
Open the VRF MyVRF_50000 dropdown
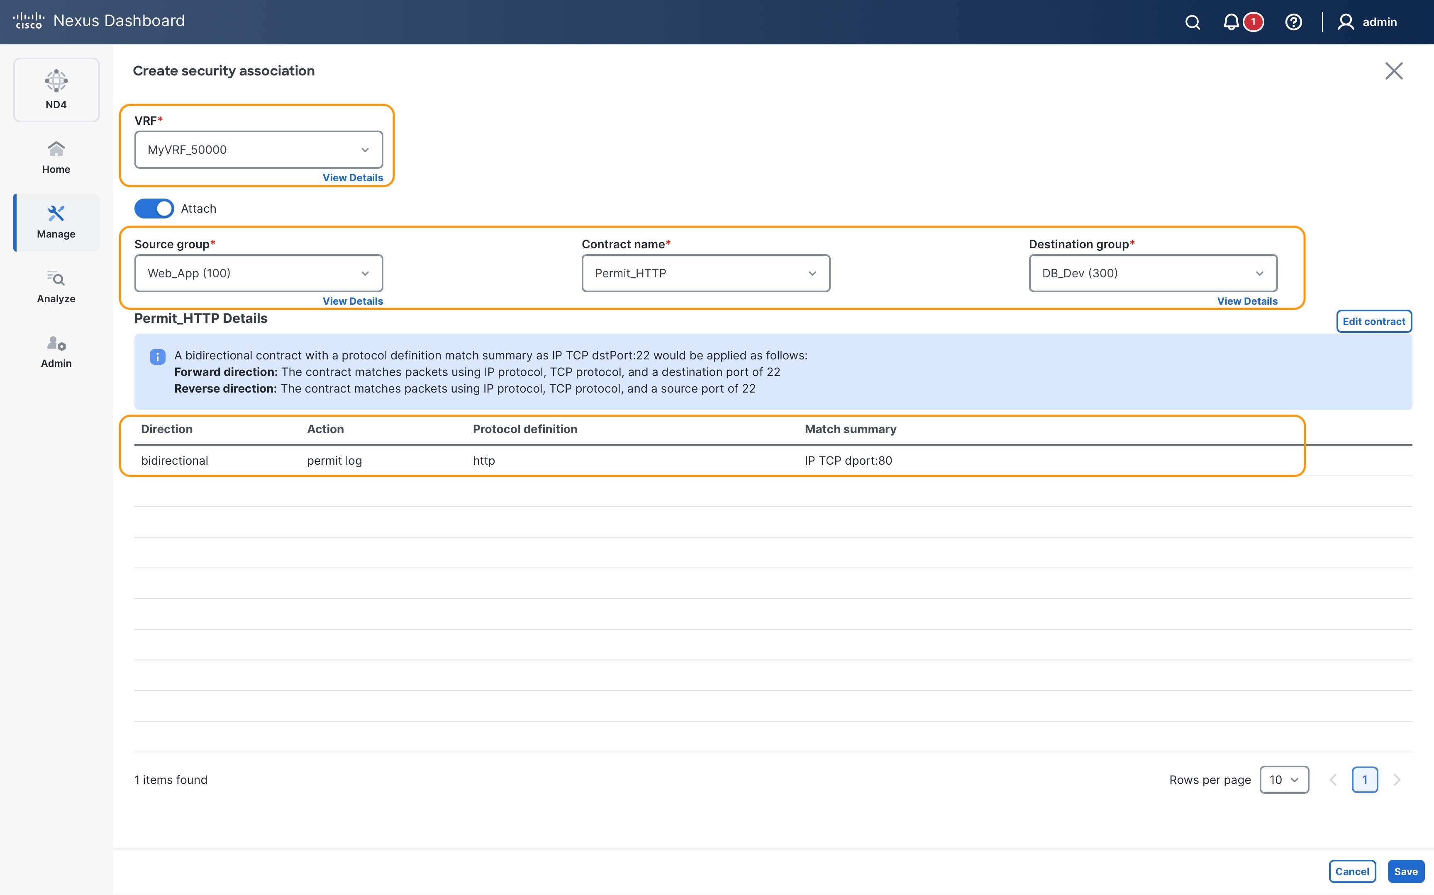(x=259, y=150)
